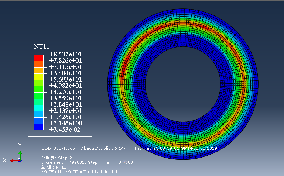Click legend value +2.848e+01
Screen dimensions: 284x176
click(66, 104)
